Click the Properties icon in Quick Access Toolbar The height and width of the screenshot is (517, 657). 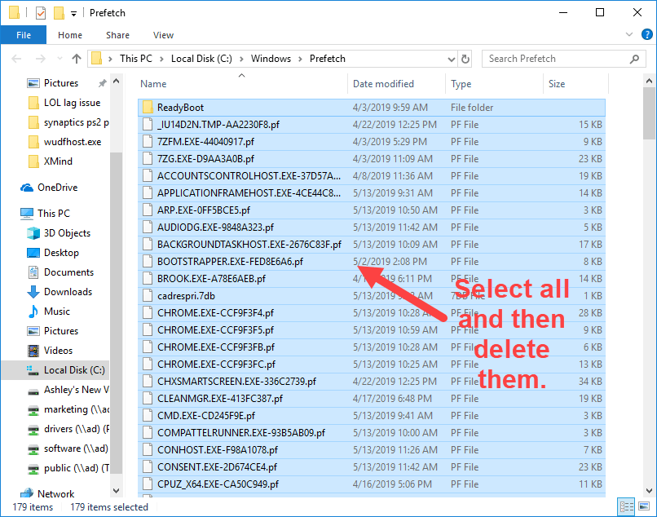point(40,13)
